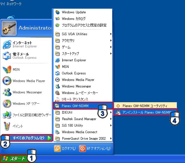Click the Outlook Express envelope icon (電子メール)
This screenshot has height=163, width=185.
[x=7, y=56]
